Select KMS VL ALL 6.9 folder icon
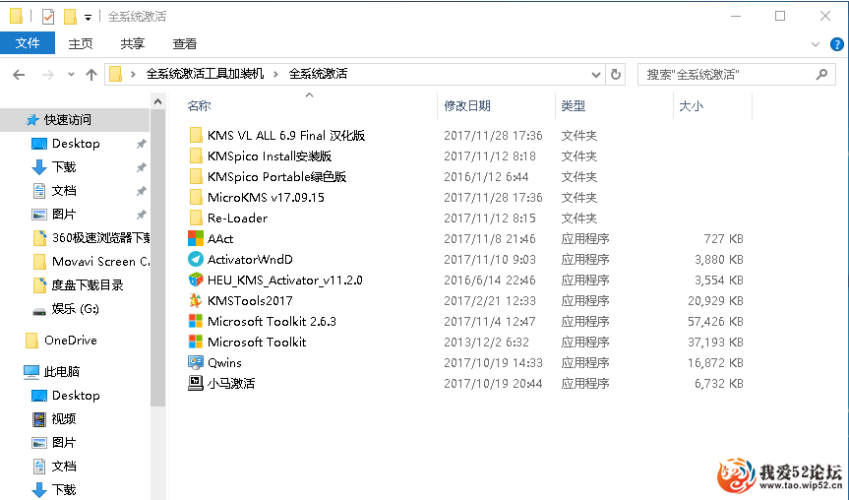 pyautogui.click(x=196, y=135)
